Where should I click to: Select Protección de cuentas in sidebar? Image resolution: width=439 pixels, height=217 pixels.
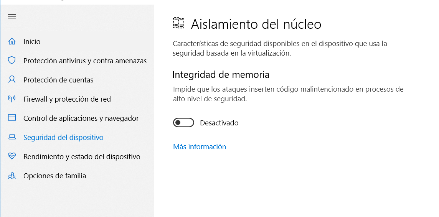click(58, 80)
